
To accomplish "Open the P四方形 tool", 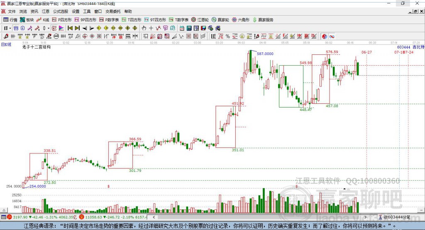I will [x=62, y=20].
